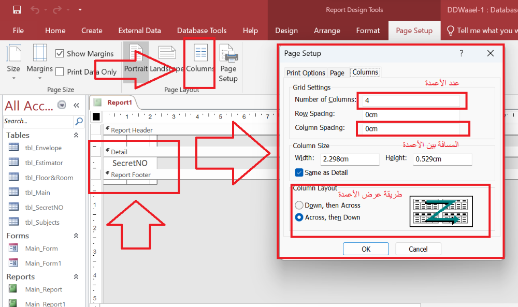
Task: Click the Undo arrow icon
Action: [x=35, y=10]
